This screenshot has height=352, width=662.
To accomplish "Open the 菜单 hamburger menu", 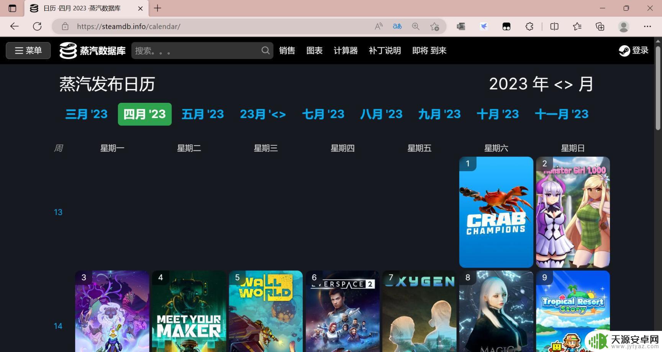I will [x=28, y=51].
